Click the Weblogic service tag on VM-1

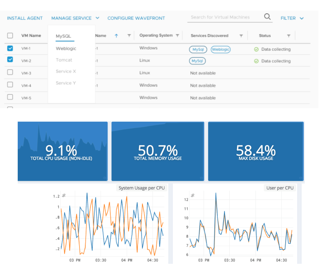(221, 49)
